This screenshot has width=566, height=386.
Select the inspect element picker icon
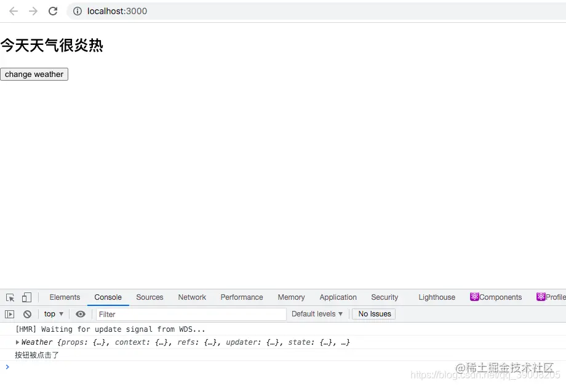coord(10,297)
